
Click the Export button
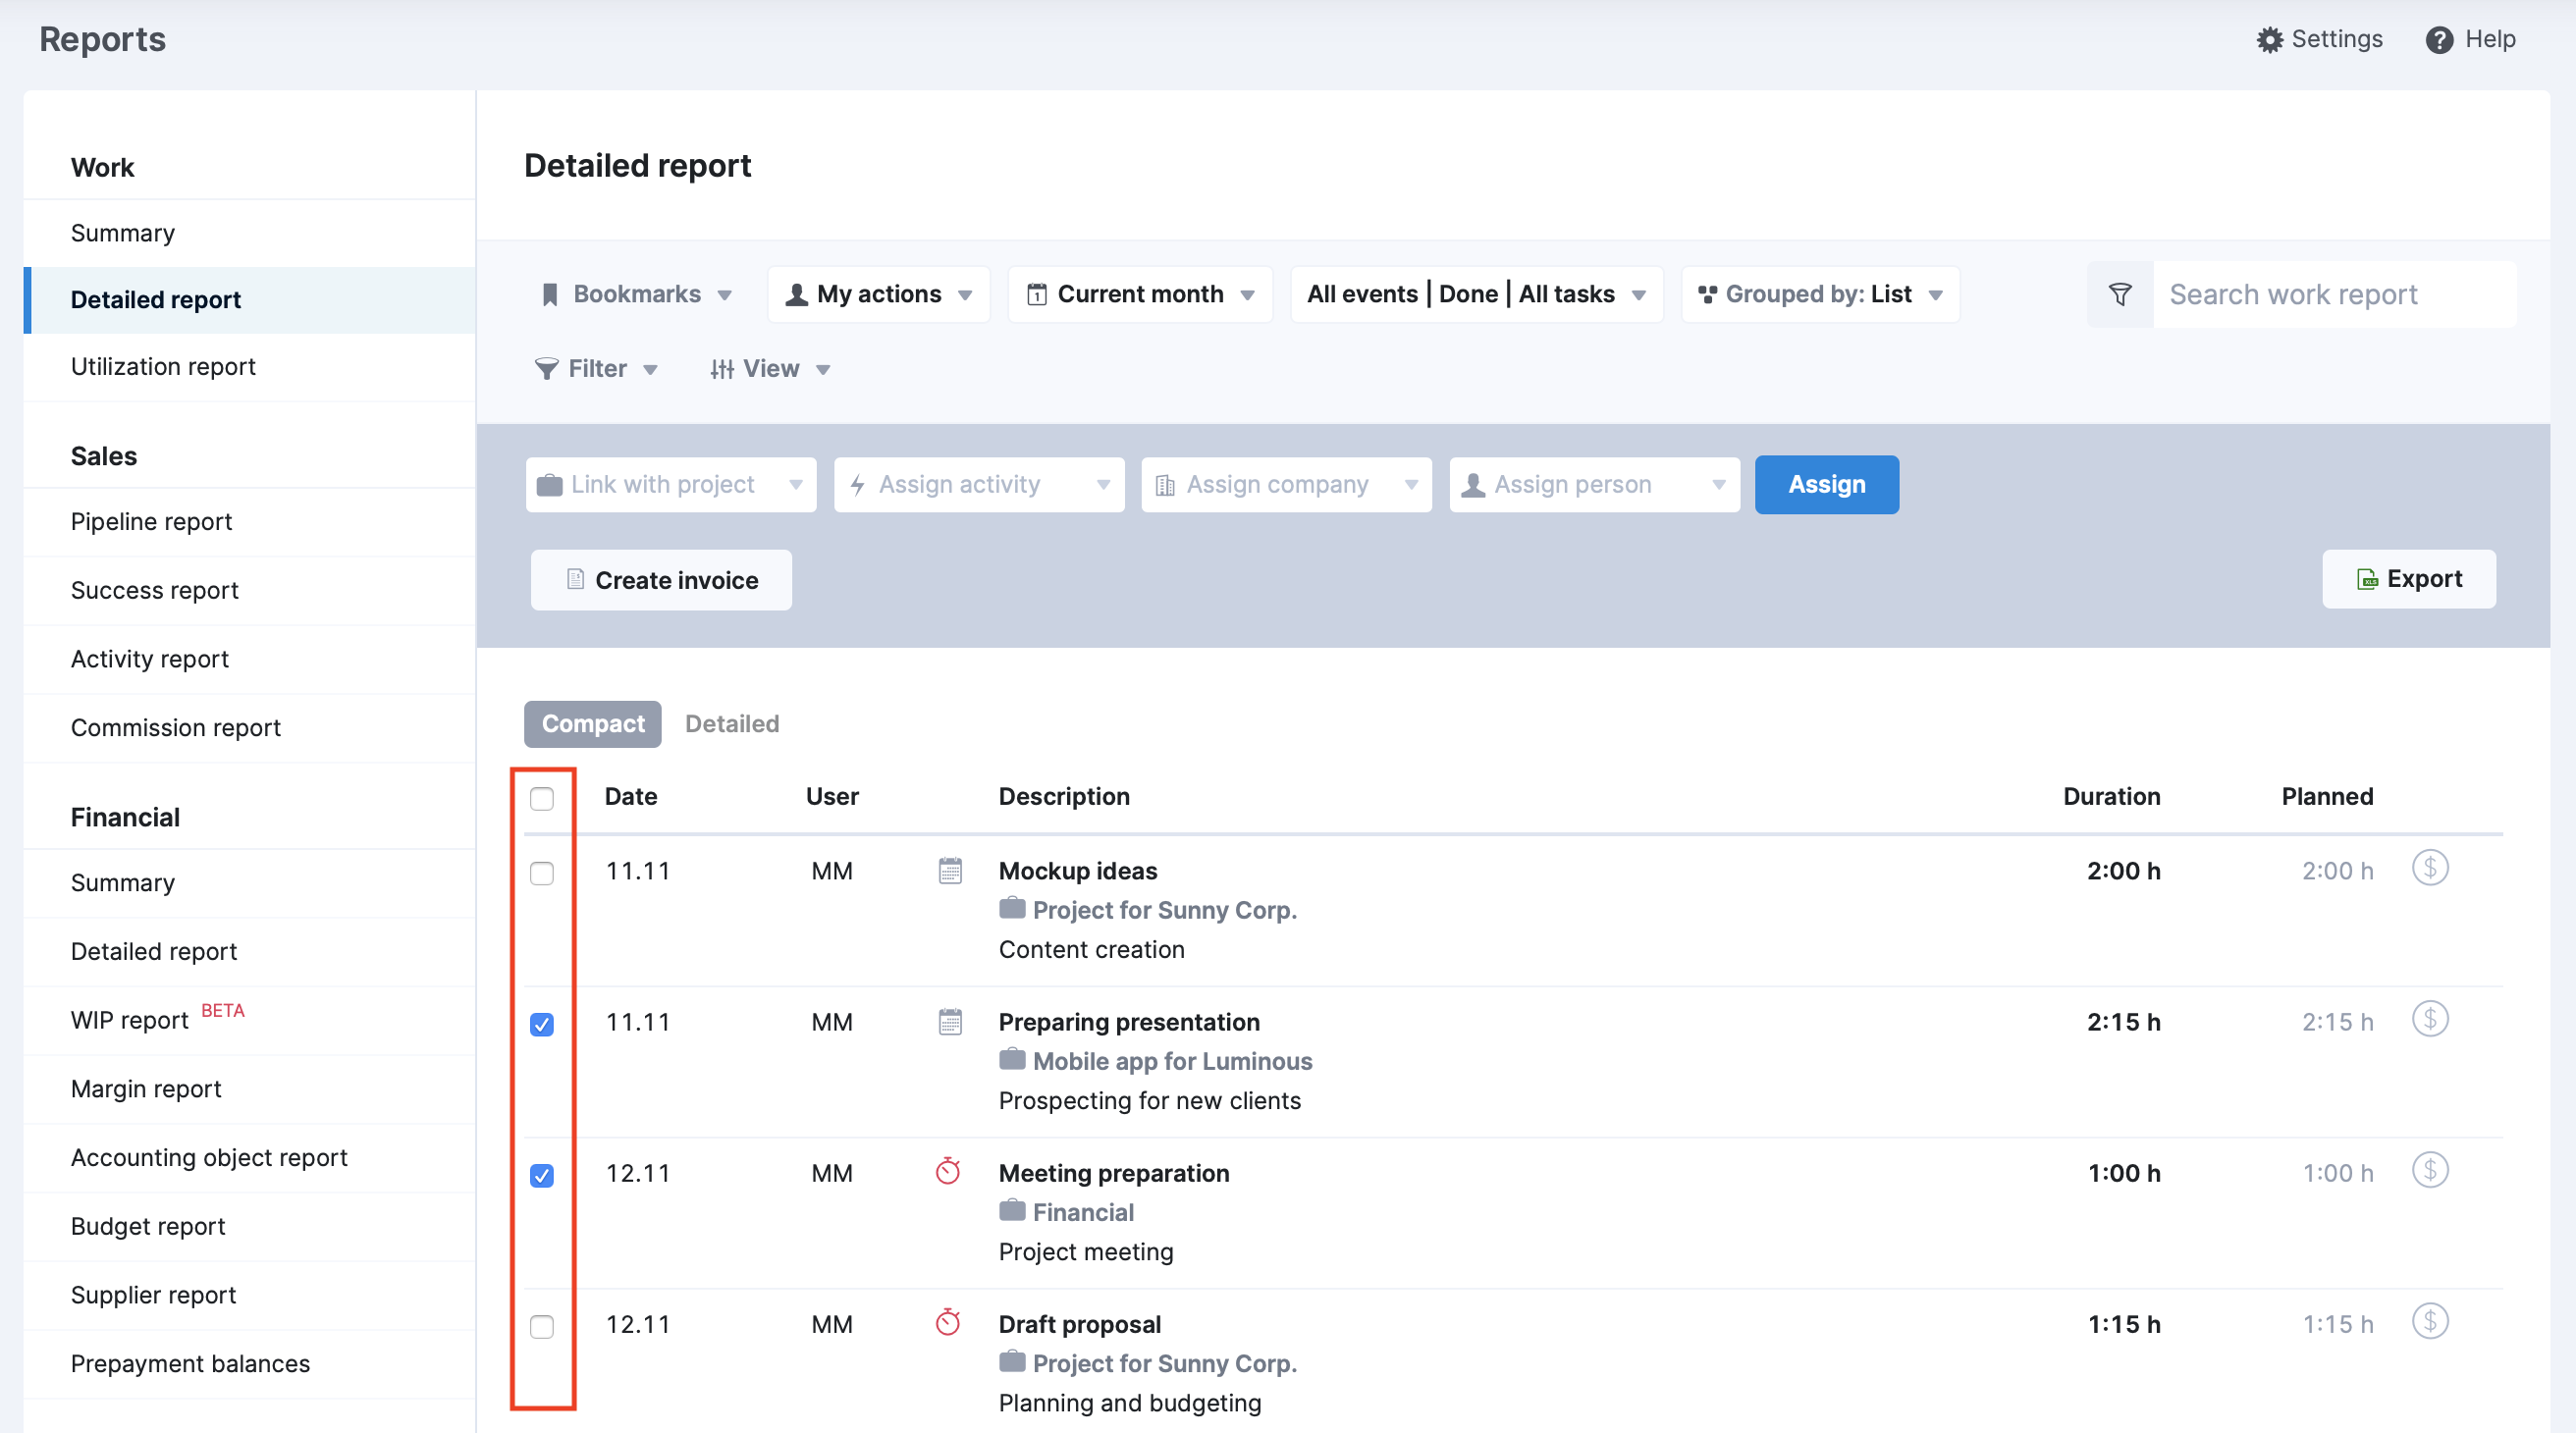[x=2408, y=579]
